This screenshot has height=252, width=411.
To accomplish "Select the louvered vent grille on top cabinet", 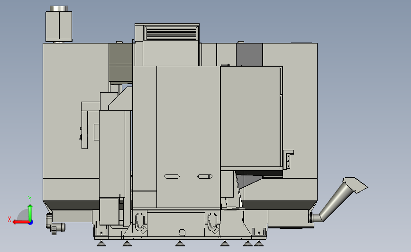I will coord(171,34).
